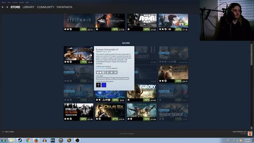Click the review link in the game tooltip

[100, 68]
